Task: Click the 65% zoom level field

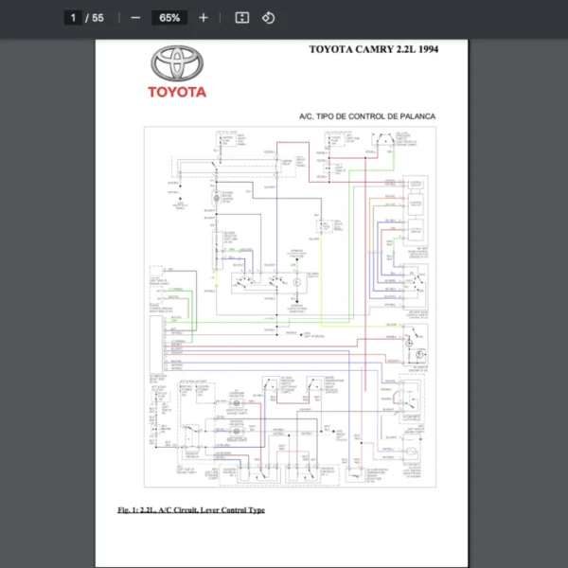Action: point(169,18)
